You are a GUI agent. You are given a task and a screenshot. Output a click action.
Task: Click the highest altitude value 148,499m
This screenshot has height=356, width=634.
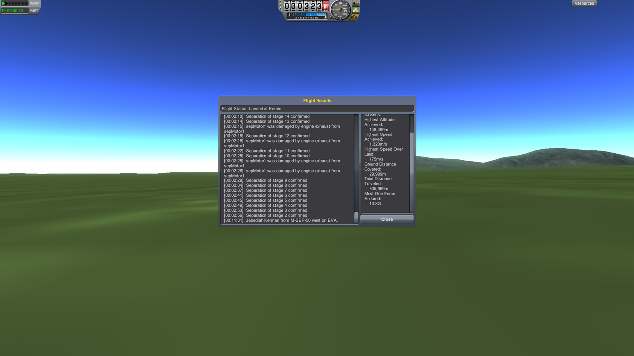[379, 130]
